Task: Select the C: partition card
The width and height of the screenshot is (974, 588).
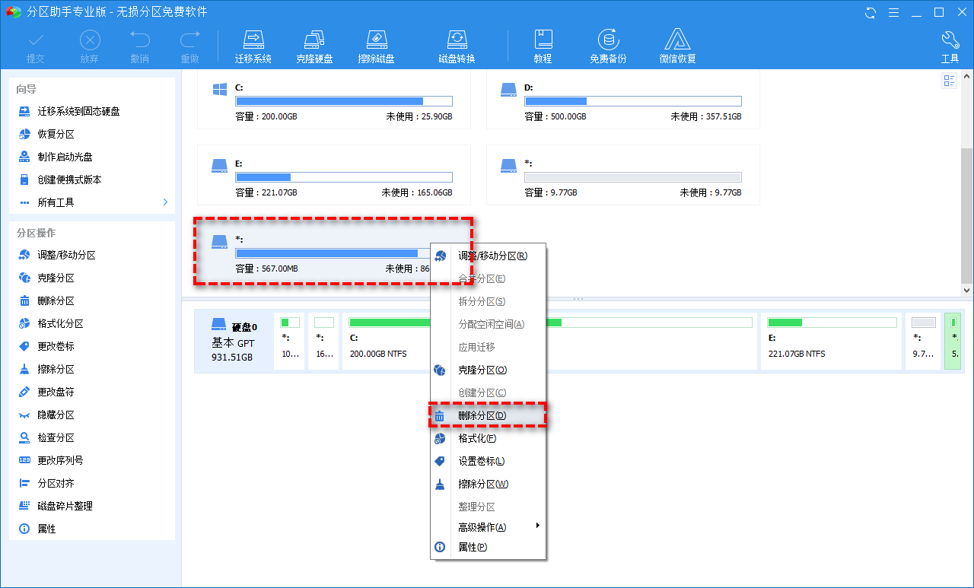Action: [334, 100]
